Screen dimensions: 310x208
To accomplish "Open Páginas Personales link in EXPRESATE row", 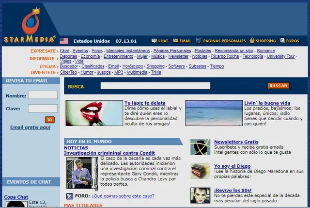I will [172, 51].
